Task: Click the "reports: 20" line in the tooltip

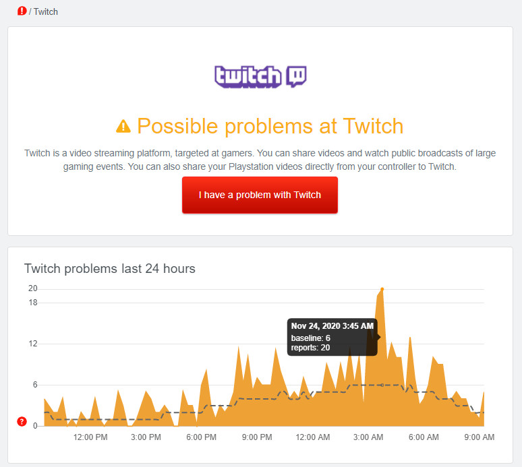Action: coord(310,348)
